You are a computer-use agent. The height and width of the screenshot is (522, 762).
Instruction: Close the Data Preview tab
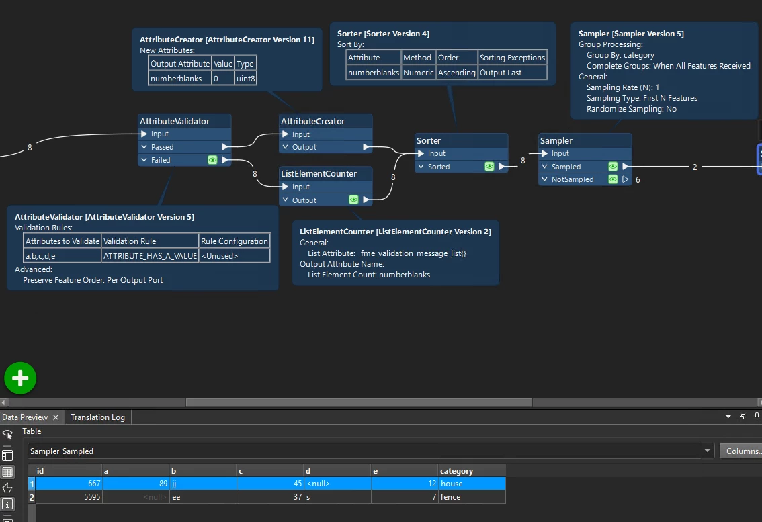(x=56, y=417)
